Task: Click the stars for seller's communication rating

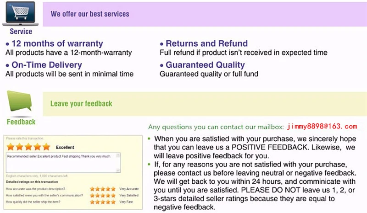Action: [103, 195]
